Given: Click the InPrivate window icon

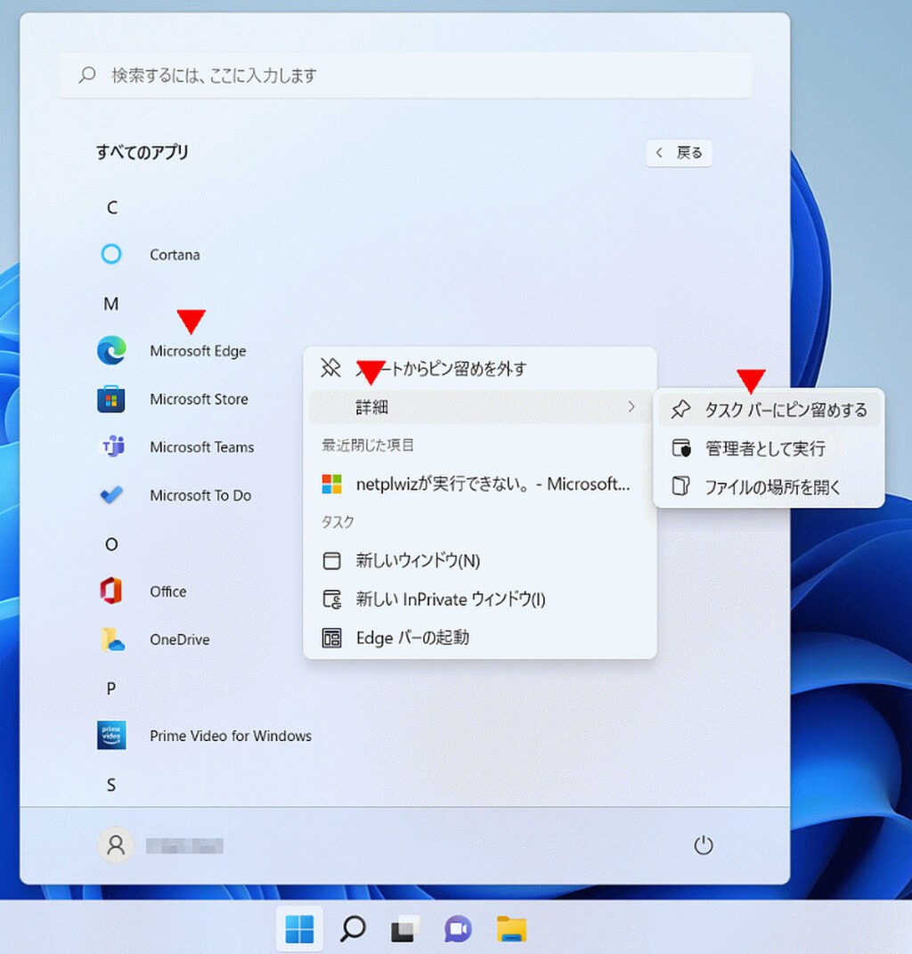Looking at the screenshot, I should [331, 599].
